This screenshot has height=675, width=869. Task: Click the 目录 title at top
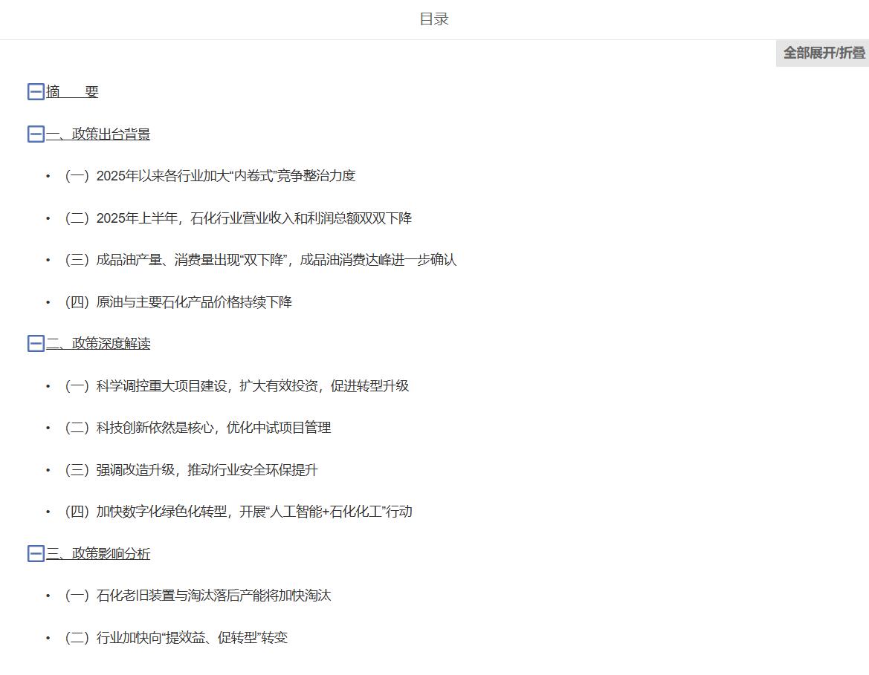click(434, 19)
